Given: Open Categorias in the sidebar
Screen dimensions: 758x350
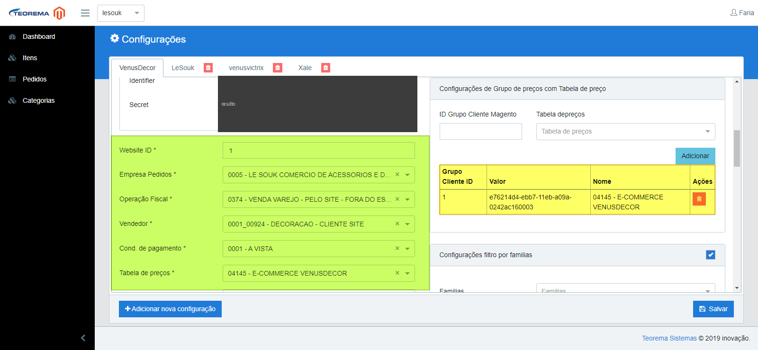Looking at the screenshot, I should (39, 100).
